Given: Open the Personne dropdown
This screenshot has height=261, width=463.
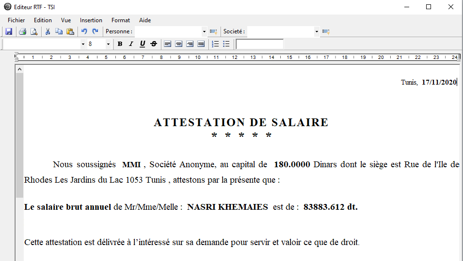Looking at the screenshot, I should tap(204, 31).
